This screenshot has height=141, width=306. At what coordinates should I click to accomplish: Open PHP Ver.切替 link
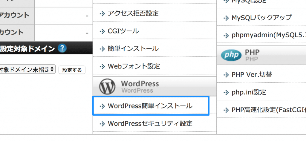[252, 74]
